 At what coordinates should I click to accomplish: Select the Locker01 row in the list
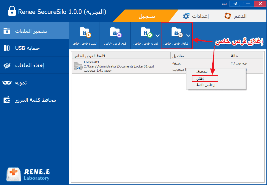168,66
